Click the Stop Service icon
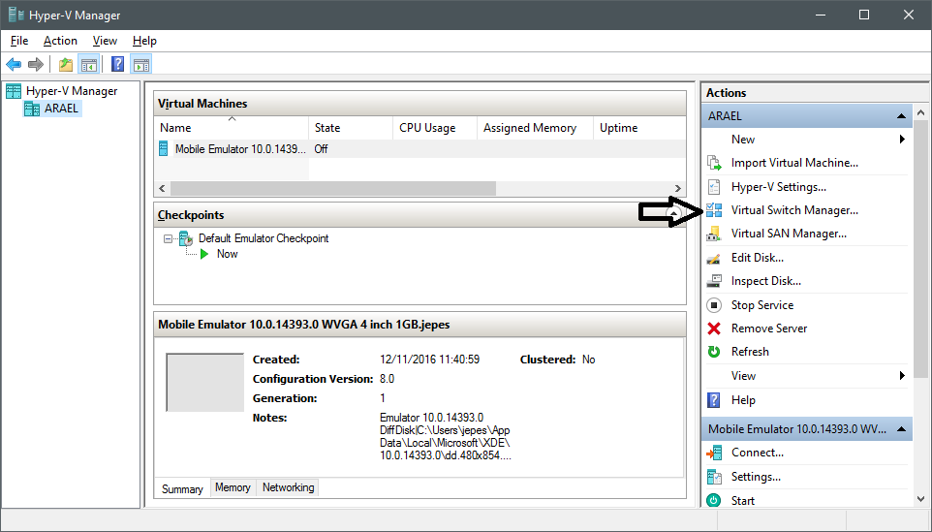Viewport: 932px width, 532px height. click(714, 305)
